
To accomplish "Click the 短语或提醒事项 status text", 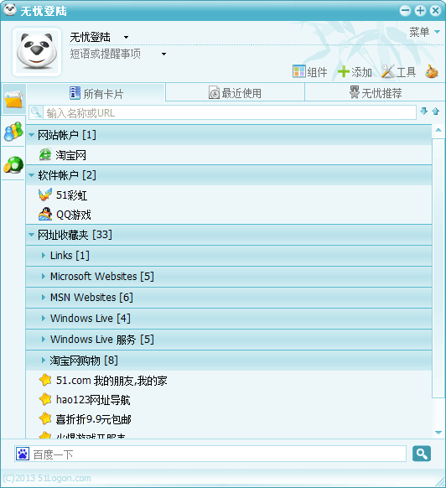I will point(105,54).
